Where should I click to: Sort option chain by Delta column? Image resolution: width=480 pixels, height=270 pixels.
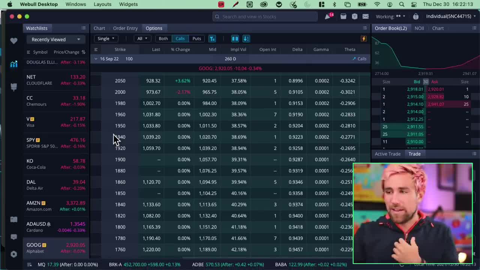point(297,49)
